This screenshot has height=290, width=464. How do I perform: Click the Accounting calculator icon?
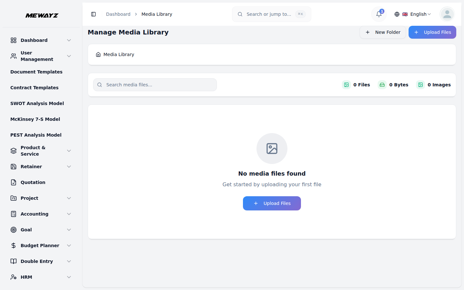[13, 214]
